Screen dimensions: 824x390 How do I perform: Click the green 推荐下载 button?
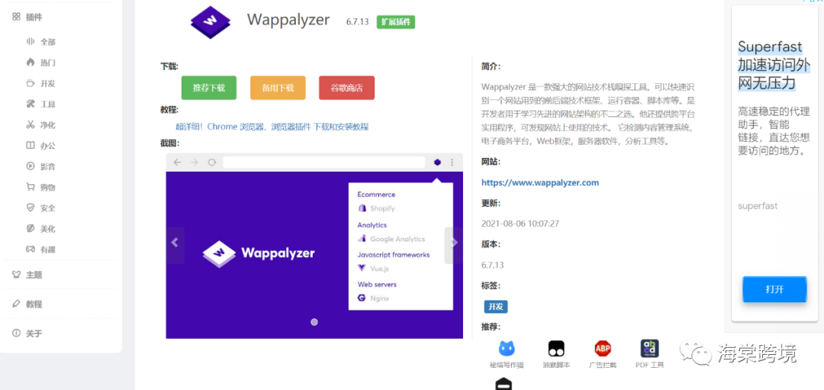click(x=208, y=88)
